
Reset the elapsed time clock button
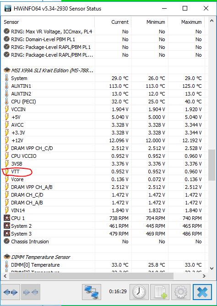(x=139, y=292)
